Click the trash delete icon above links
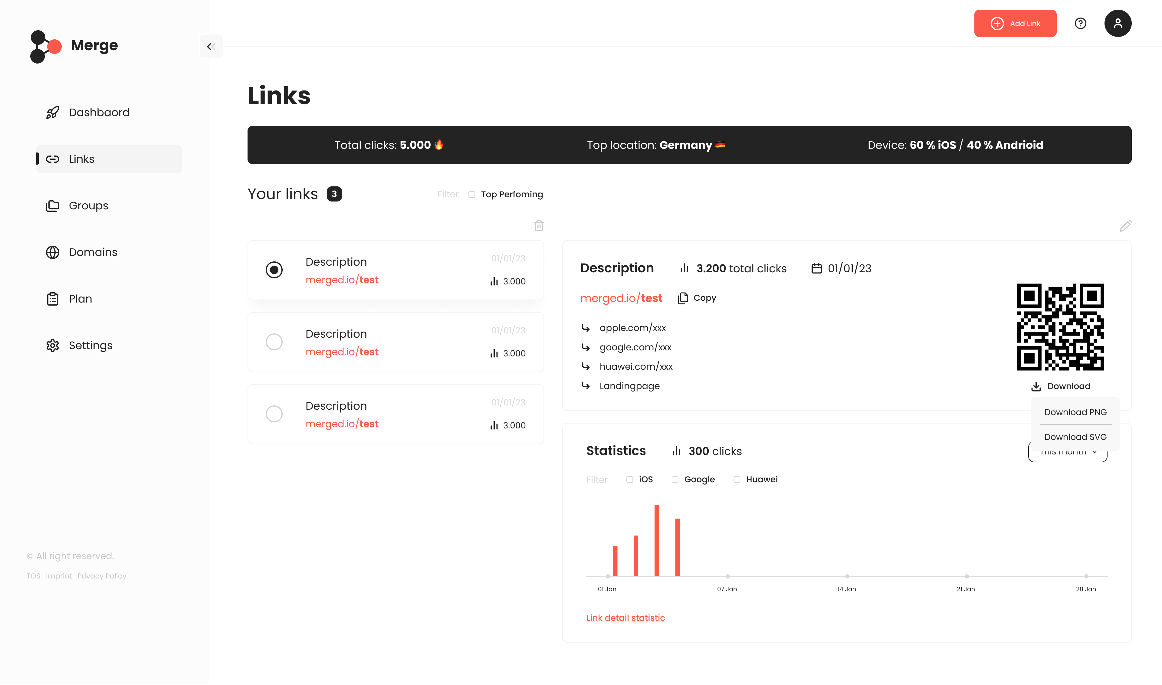The width and height of the screenshot is (1162, 685). click(x=539, y=226)
